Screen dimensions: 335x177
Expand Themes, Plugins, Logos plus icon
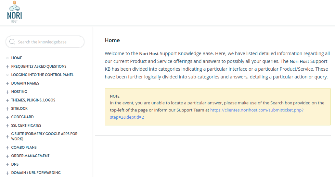coord(7,100)
